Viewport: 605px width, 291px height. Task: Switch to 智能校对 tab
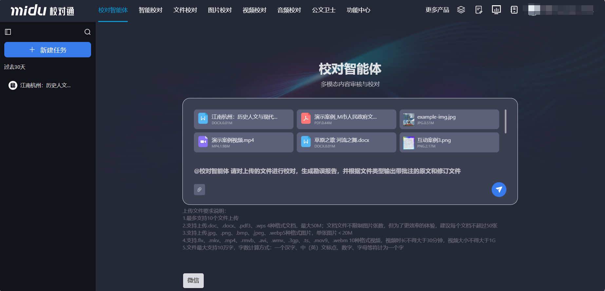tap(150, 10)
